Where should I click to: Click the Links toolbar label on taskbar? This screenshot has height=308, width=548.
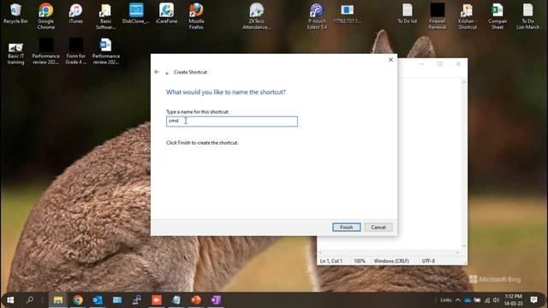click(445, 300)
